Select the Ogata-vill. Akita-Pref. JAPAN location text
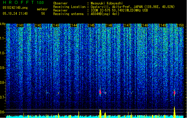Image resolution: width=187 pixels, height=118 pixels. coord(133,7)
